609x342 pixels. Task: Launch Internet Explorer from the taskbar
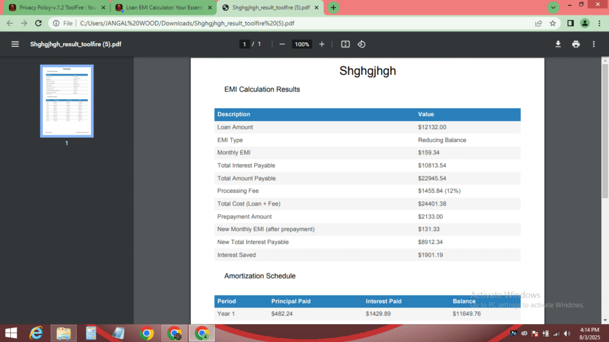(x=36, y=332)
